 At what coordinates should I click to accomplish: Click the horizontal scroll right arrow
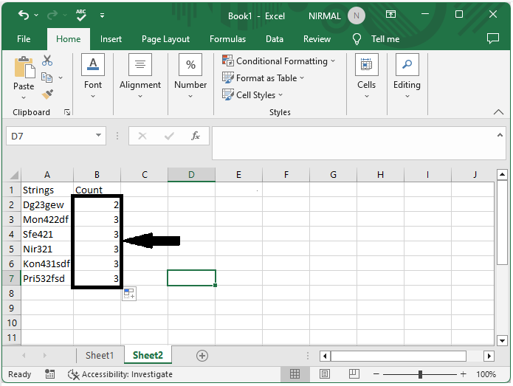[489, 356]
